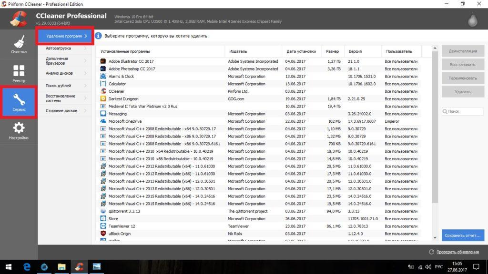
Task: Click CCleaner taskbar icon
Action: (79, 267)
